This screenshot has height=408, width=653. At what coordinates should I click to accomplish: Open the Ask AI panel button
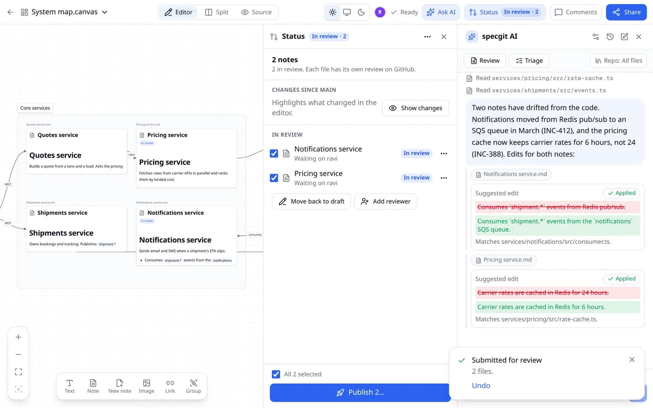click(441, 12)
